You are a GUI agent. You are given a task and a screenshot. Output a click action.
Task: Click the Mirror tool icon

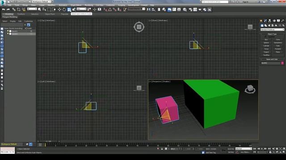click(149, 9)
